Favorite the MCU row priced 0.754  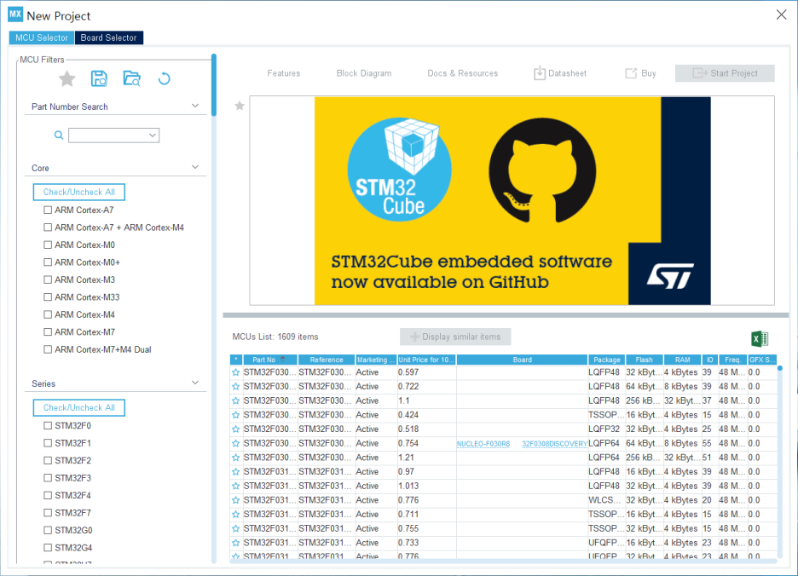pos(235,444)
